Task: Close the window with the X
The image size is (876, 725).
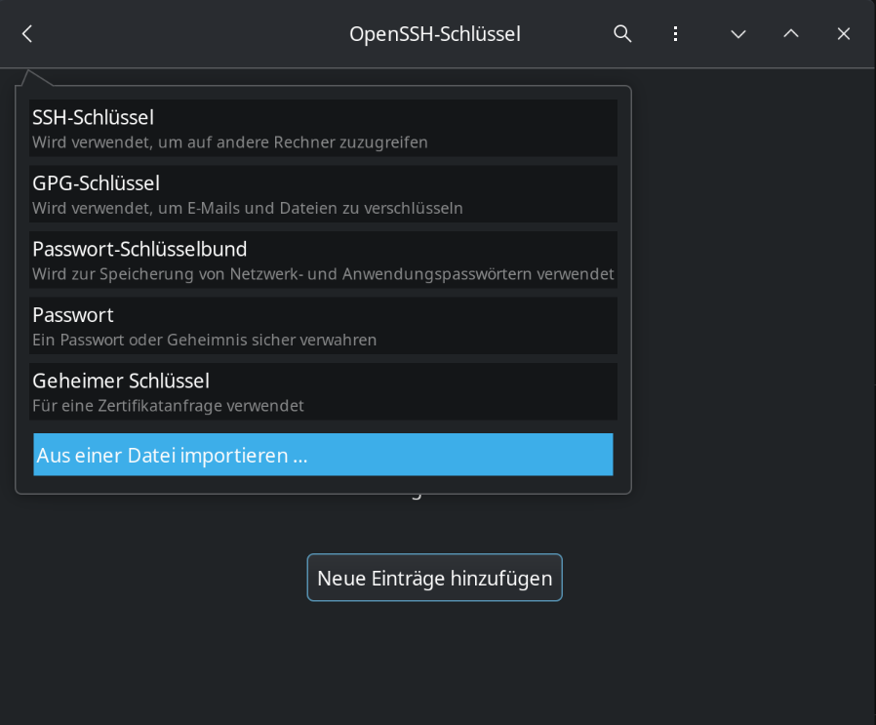Action: coord(844,34)
